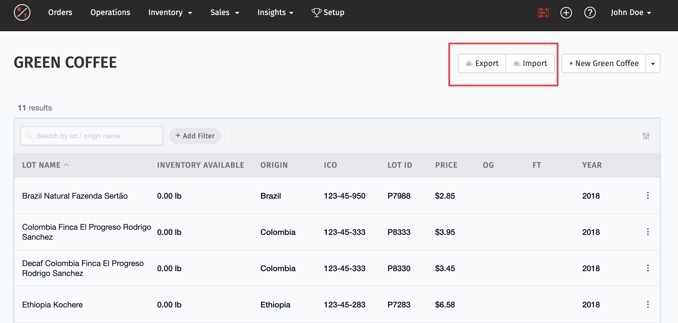Open table column settings sliders icon
The height and width of the screenshot is (323, 678).
point(646,136)
